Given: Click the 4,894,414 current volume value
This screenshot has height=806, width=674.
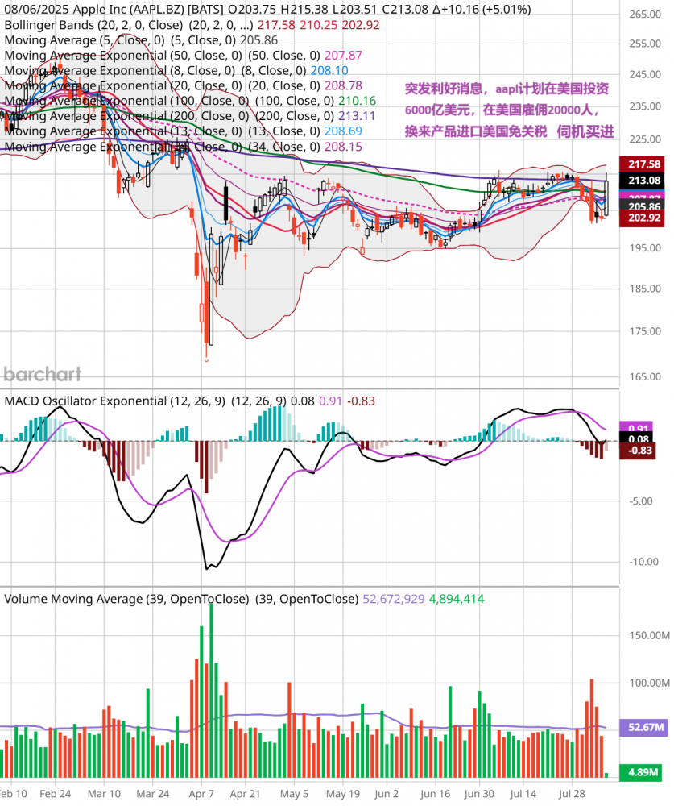Looking at the screenshot, I should (x=457, y=599).
